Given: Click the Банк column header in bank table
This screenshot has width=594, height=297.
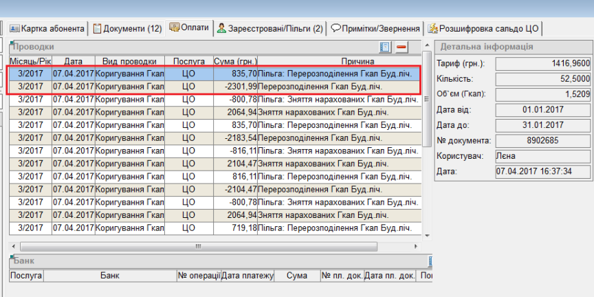Looking at the screenshot, I should click(x=109, y=276).
